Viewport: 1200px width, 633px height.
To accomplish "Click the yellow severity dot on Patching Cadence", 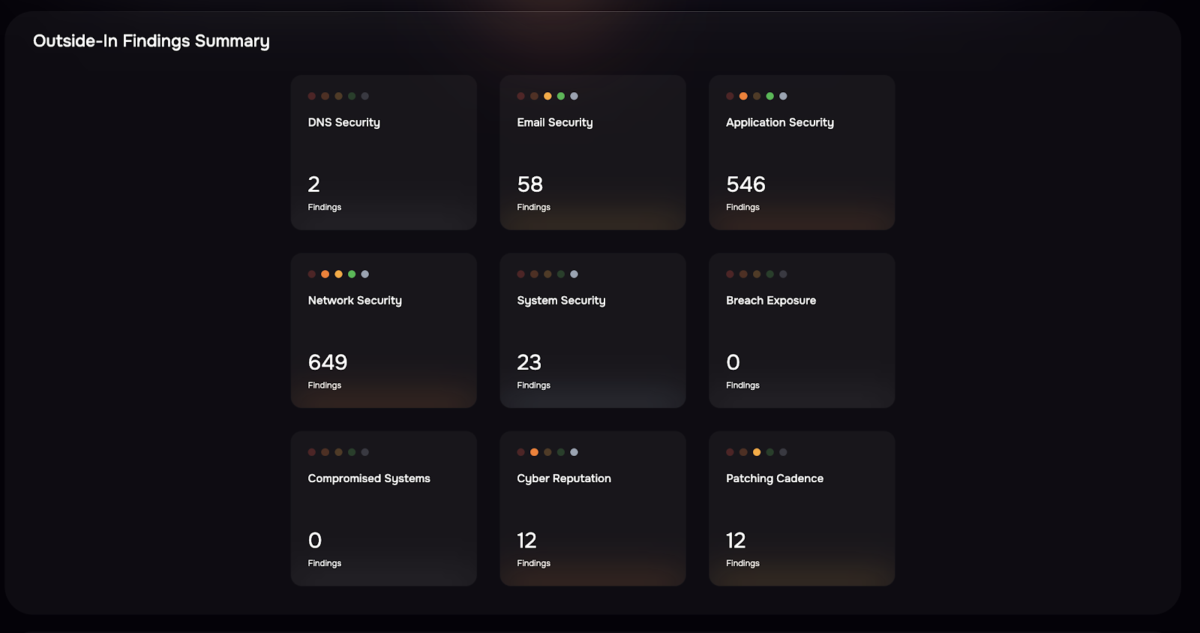I will coord(757,452).
